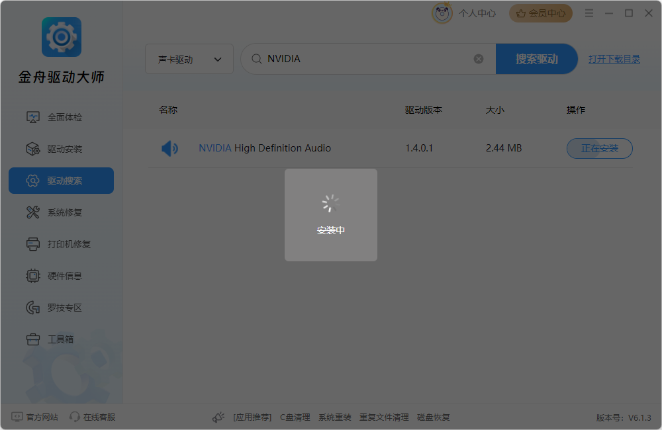Click the 操作 column header

(575, 110)
